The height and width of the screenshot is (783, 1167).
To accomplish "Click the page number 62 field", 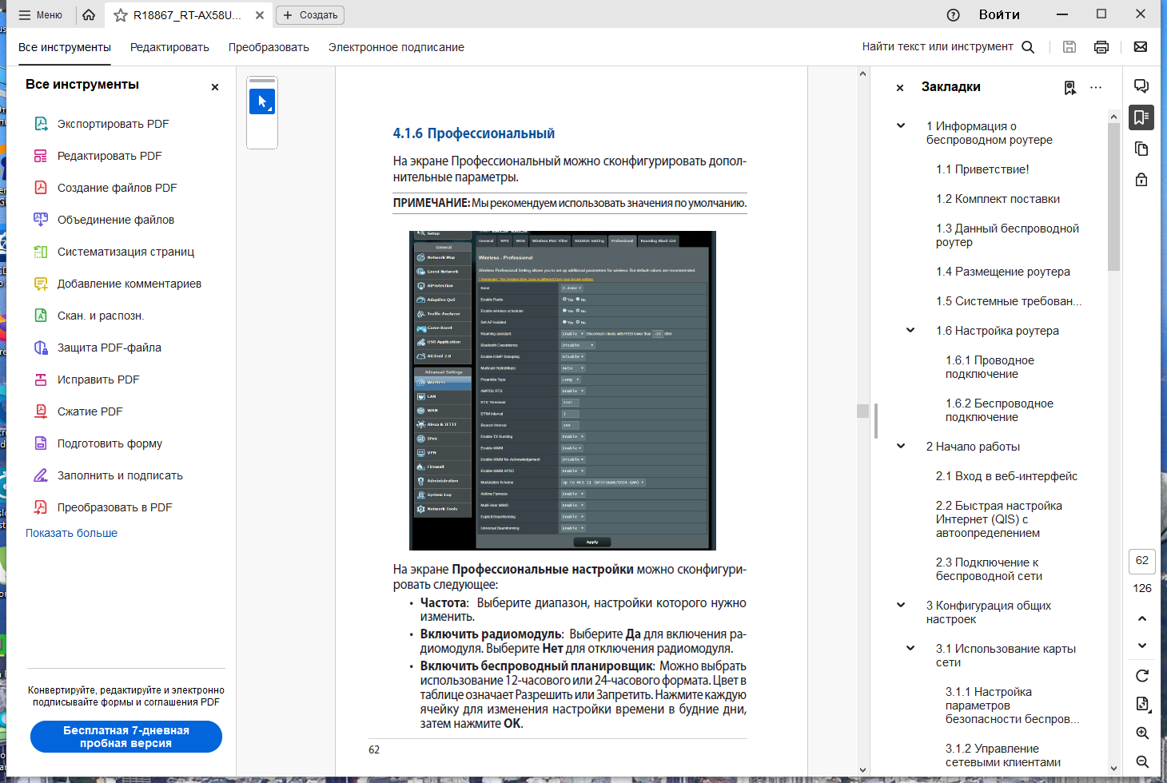I will 1141,560.
